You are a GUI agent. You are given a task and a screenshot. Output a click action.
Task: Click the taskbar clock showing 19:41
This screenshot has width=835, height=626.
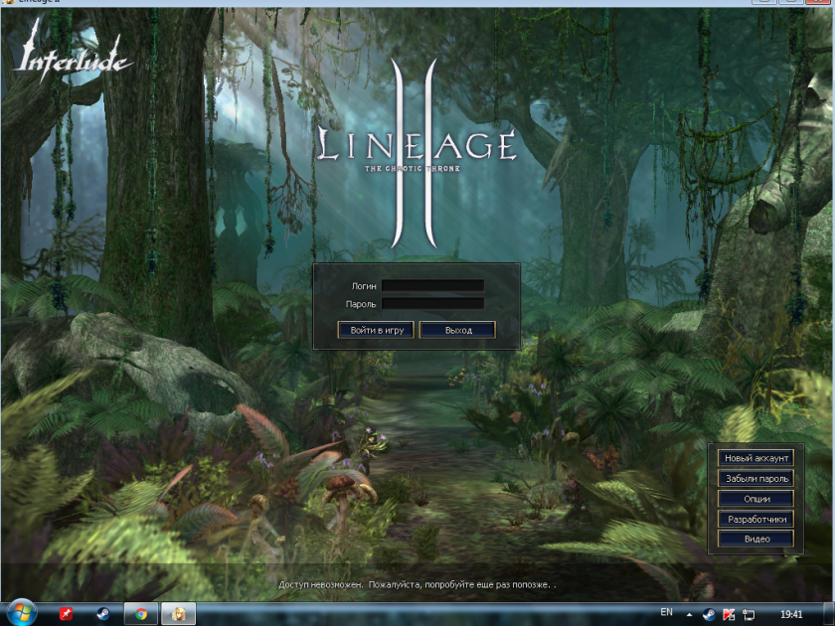point(792,615)
